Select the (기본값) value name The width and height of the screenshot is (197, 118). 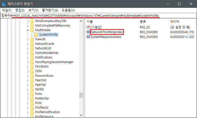[96, 27]
